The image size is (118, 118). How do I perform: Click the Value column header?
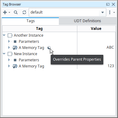point(96,29)
